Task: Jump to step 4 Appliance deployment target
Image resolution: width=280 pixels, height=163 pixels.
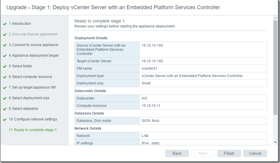Action: pos(34,56)
